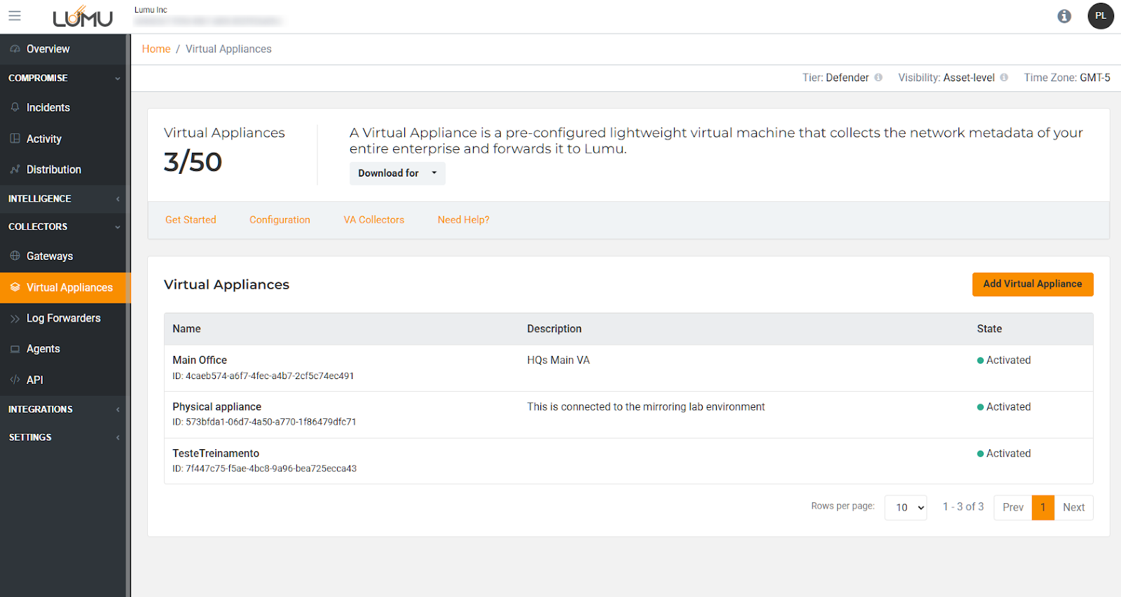This screenshot has height=597, width=1121.
Task: Open the info icon in top bar
Action: 1064,16
